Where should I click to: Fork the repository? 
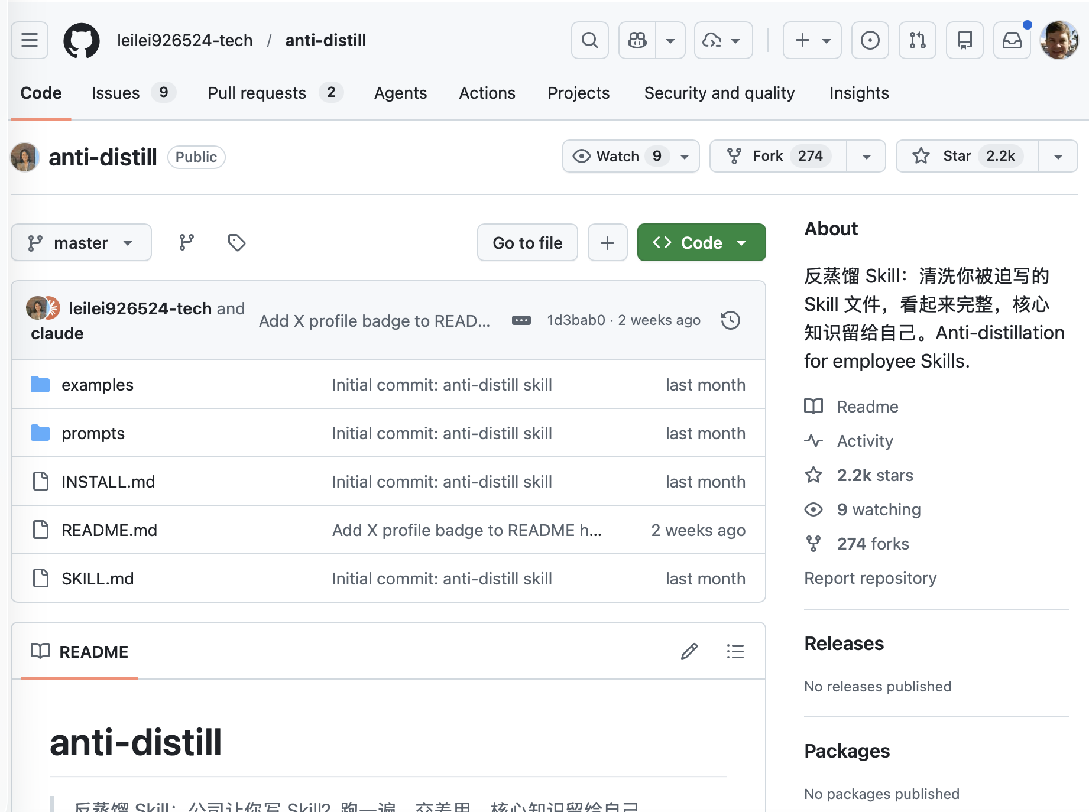(x=778, y=156)
